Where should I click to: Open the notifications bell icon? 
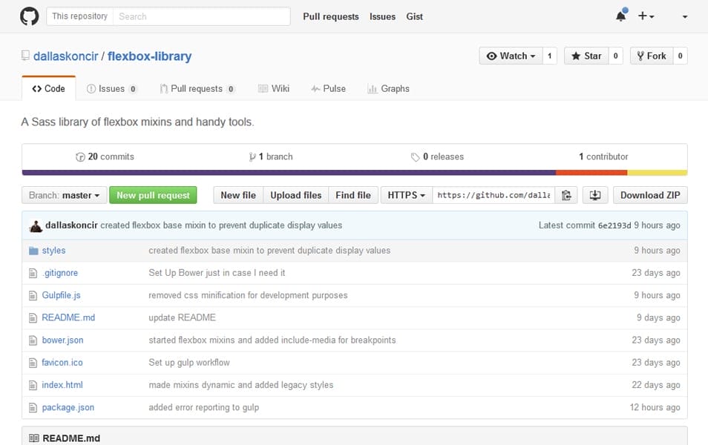pos(621,16)
